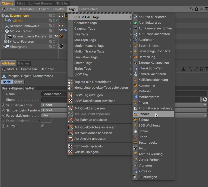
Task: Toggle Sichtbar beim Rendern animation dot
Action: 3,110
